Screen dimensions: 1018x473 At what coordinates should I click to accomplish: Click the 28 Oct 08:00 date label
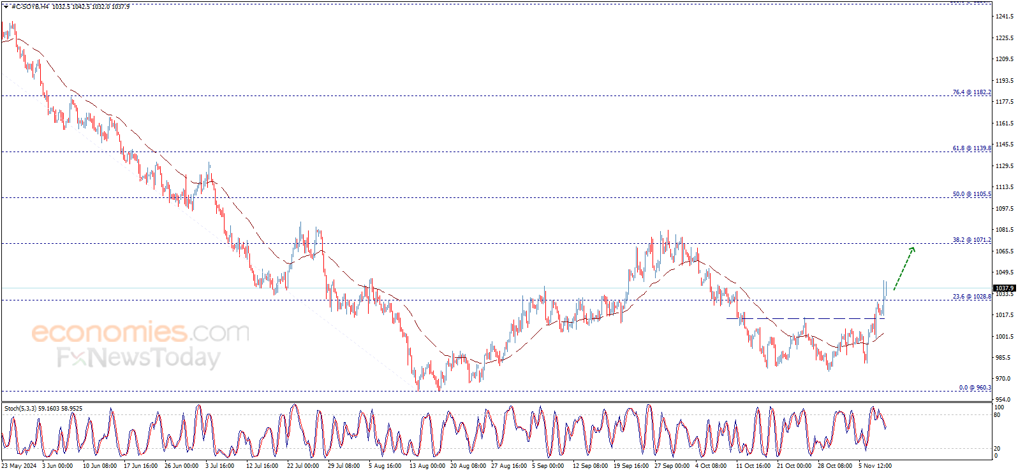coord(835,466)
